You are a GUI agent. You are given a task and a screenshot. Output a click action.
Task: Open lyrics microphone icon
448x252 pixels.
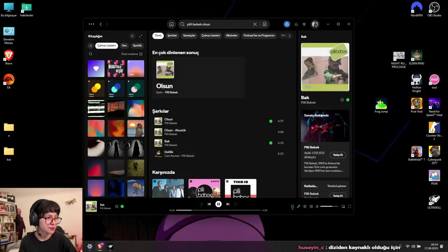click(299, 206)
